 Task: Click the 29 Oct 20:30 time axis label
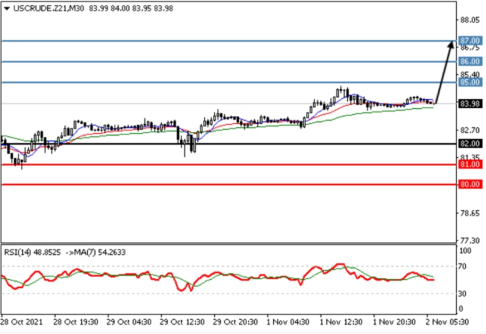(x=235, y=322)
